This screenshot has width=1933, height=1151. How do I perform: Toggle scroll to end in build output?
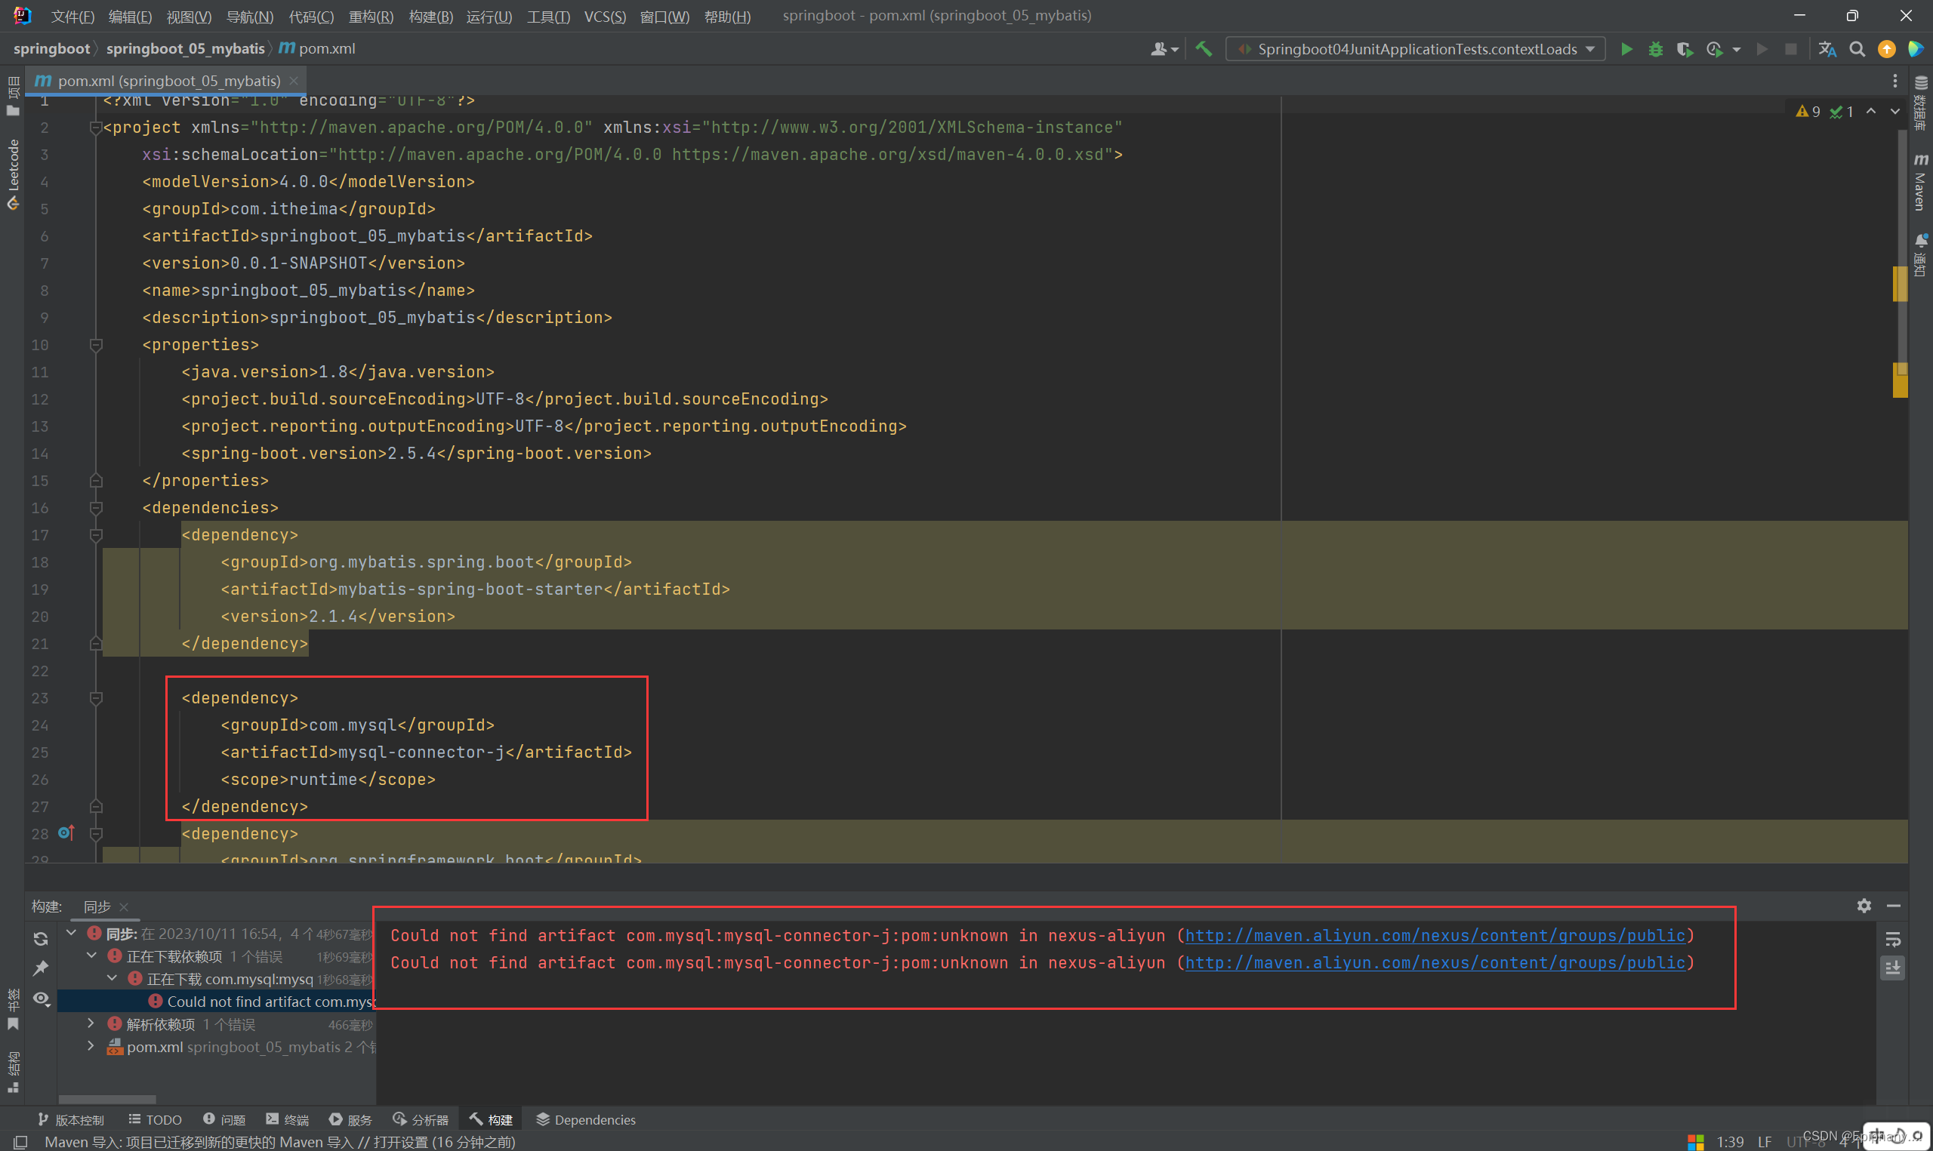point(1893,968)
